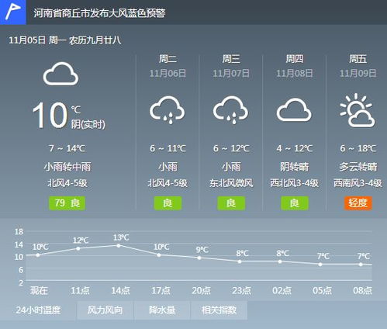Open the 降水量 tab

tap(162, 310)
